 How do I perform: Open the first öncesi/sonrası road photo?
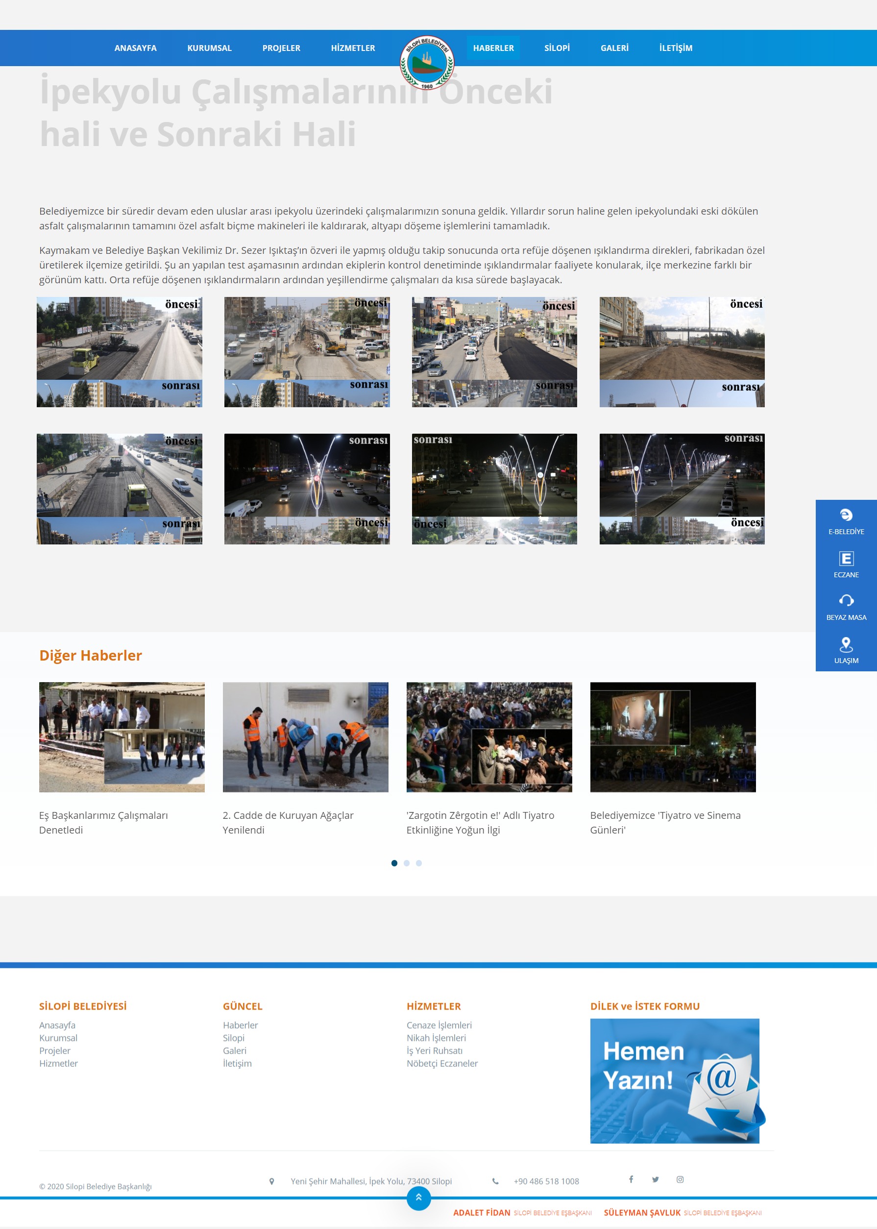(x=120, y=352)
